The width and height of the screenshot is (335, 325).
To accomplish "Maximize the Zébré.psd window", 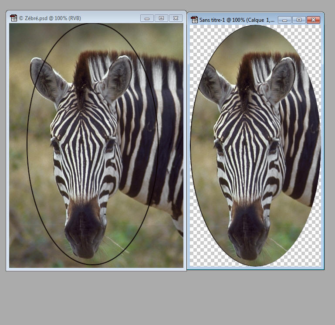I will [161, 18].
